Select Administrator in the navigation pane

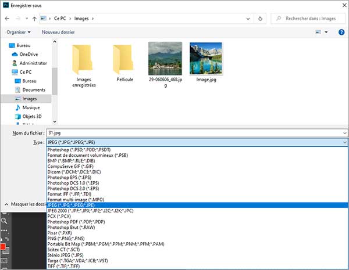coord(33,63)
